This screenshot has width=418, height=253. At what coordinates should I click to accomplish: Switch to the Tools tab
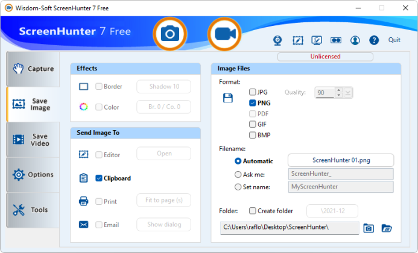33,210
